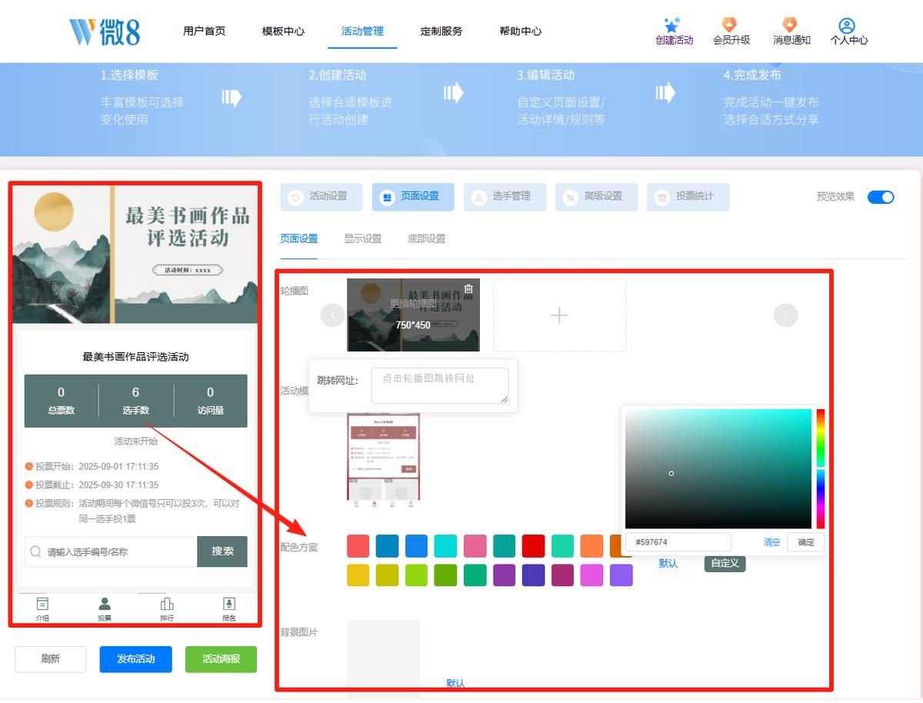Go to 个人中心 profile icon
This screenshot has height=703, width=923.
(848, 25)
